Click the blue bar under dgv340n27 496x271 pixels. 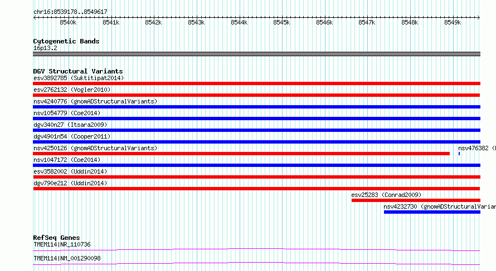point(256,130)
